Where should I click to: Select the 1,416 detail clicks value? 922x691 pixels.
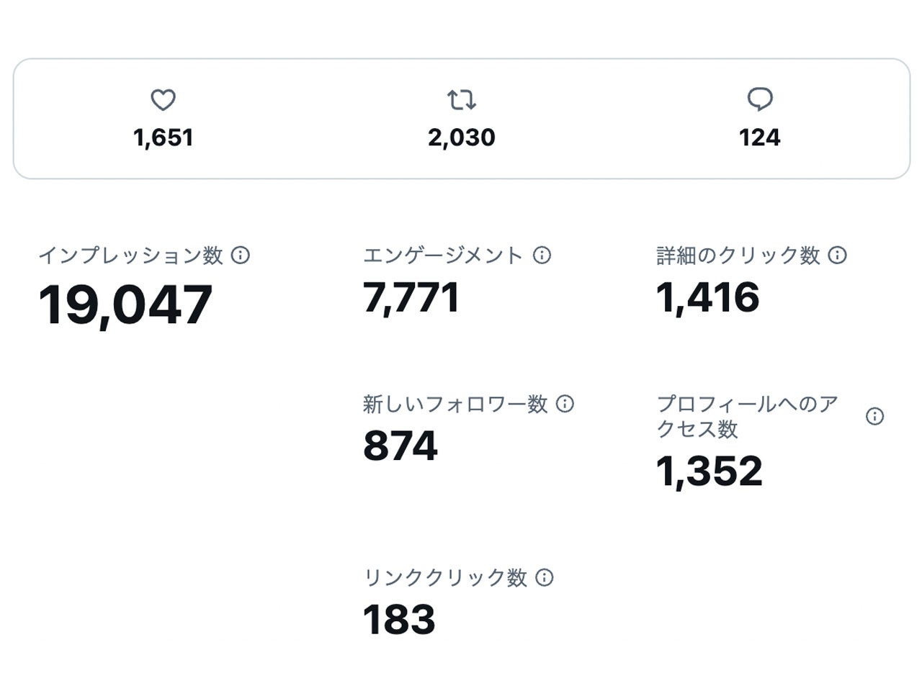[707, 298]
